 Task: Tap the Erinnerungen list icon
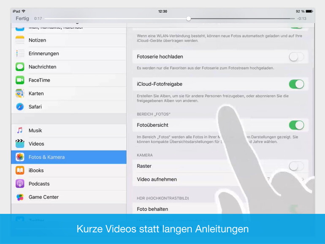(20, 53)
